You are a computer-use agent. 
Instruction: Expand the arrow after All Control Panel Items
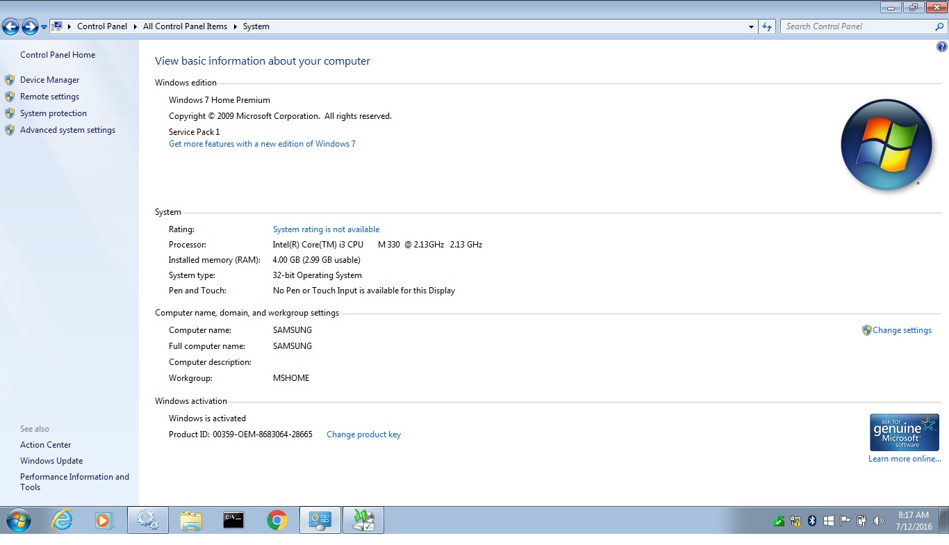click(235, 26)
